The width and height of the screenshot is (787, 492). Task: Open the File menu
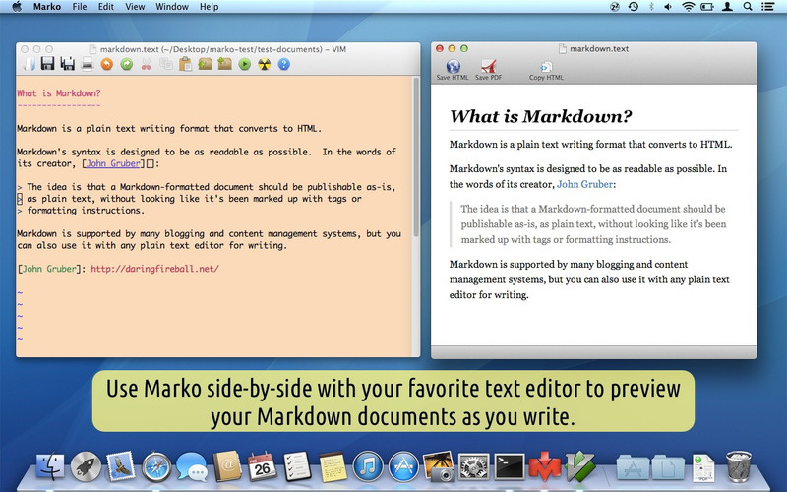click(80, 7)
